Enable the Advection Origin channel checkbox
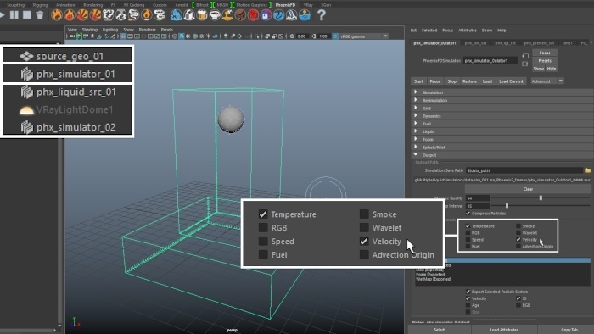 point(518,246)
